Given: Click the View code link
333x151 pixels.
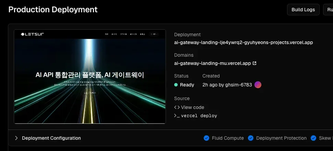Looking at the screenshot, I should [192, 107].
